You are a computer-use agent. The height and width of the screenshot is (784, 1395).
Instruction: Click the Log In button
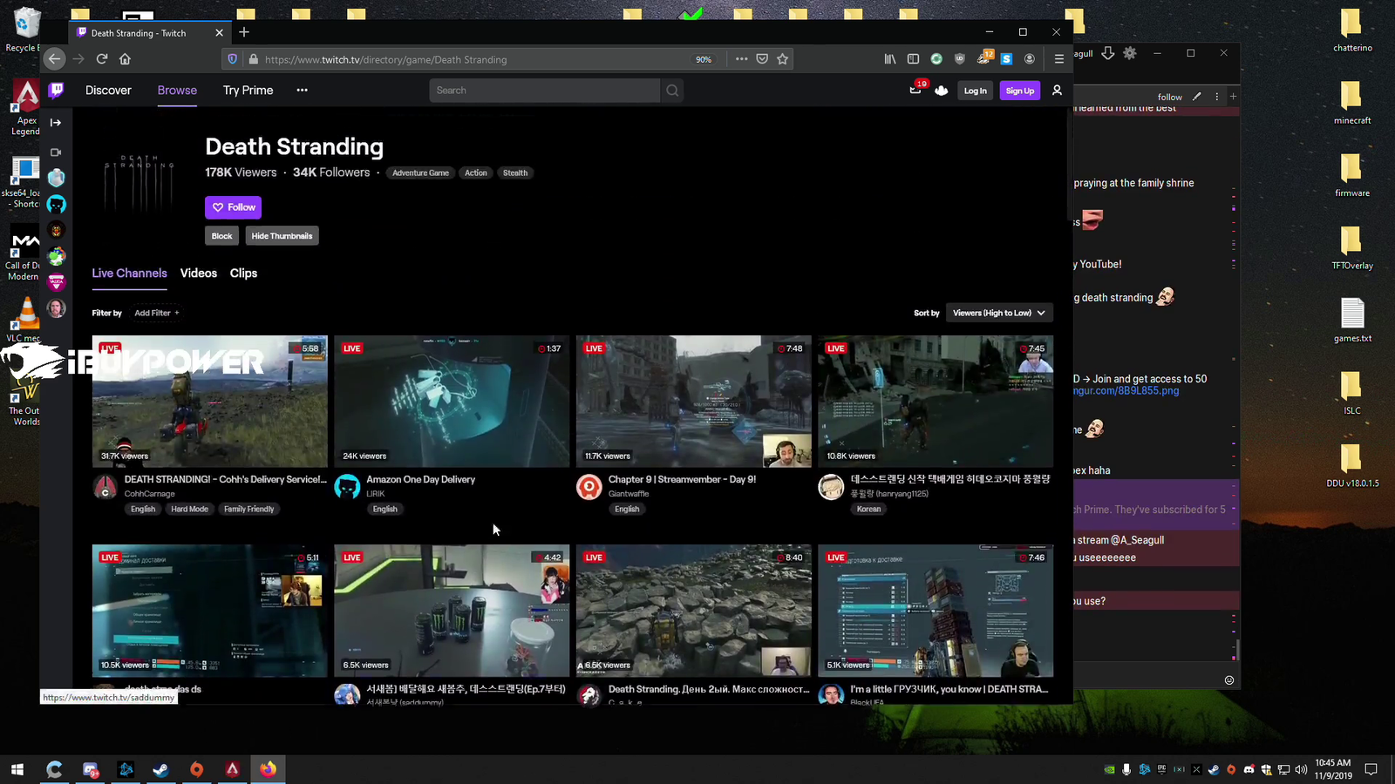click(976, 91)
